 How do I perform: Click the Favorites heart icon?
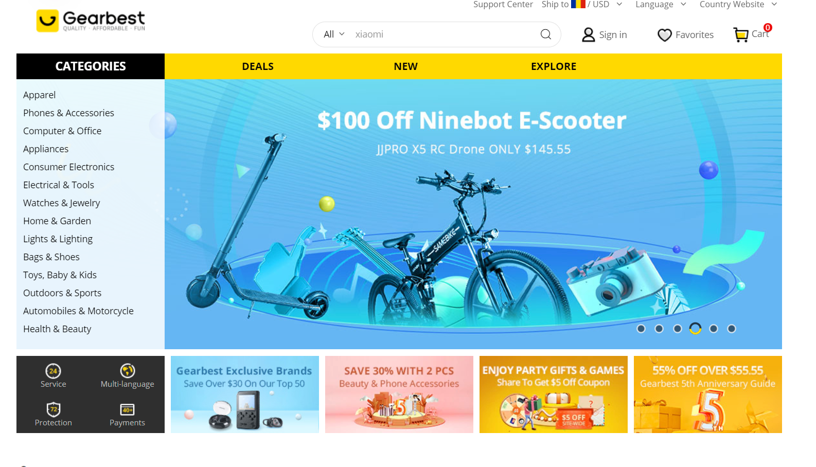[665, 35]
